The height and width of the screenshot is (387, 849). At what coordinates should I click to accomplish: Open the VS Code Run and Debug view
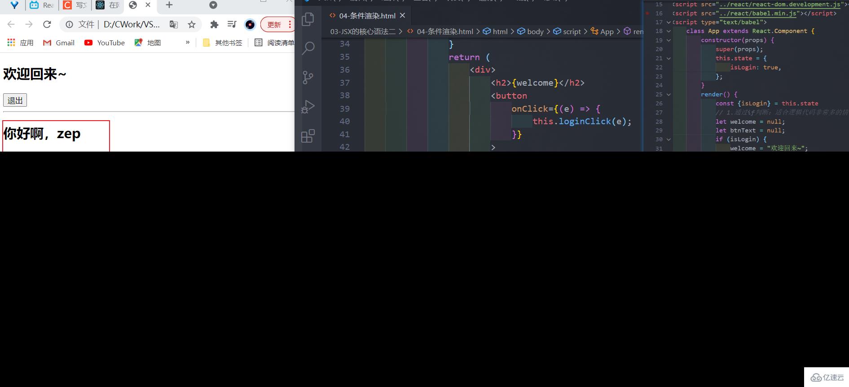[308, 106]
